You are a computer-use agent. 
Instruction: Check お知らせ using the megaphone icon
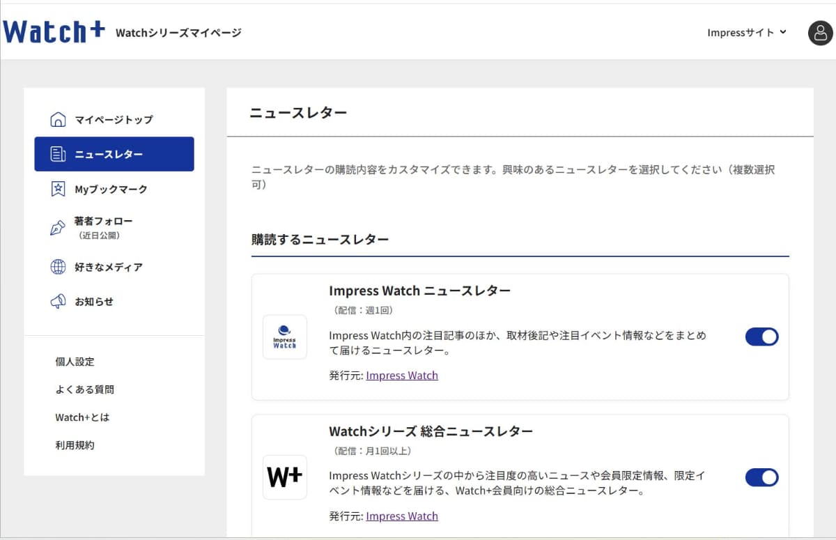(58, 301)
